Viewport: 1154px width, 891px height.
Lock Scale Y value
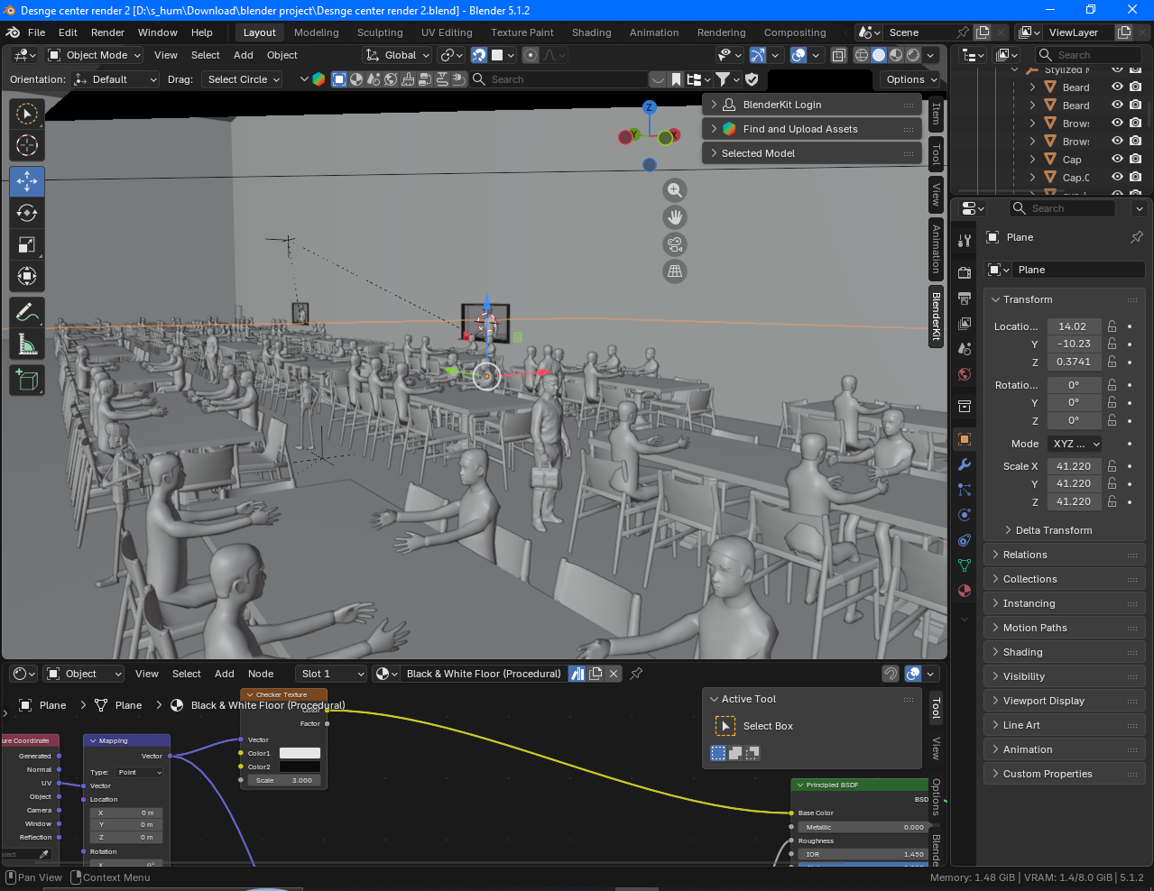pos(1112,483)
